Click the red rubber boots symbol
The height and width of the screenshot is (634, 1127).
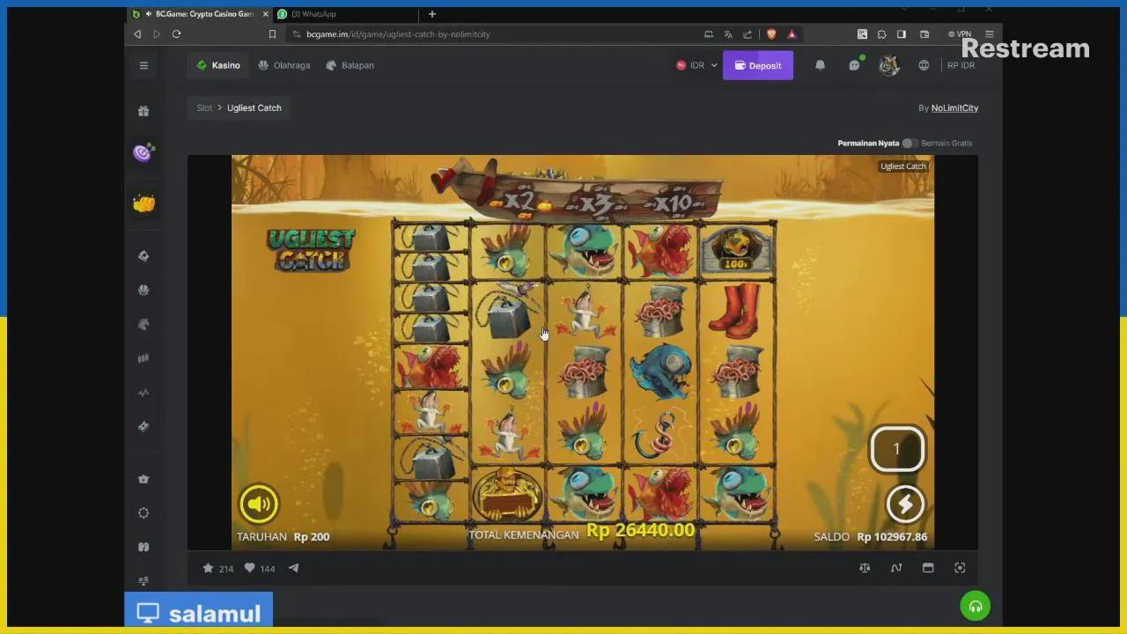pyautogui.click(x=735, y=310)
